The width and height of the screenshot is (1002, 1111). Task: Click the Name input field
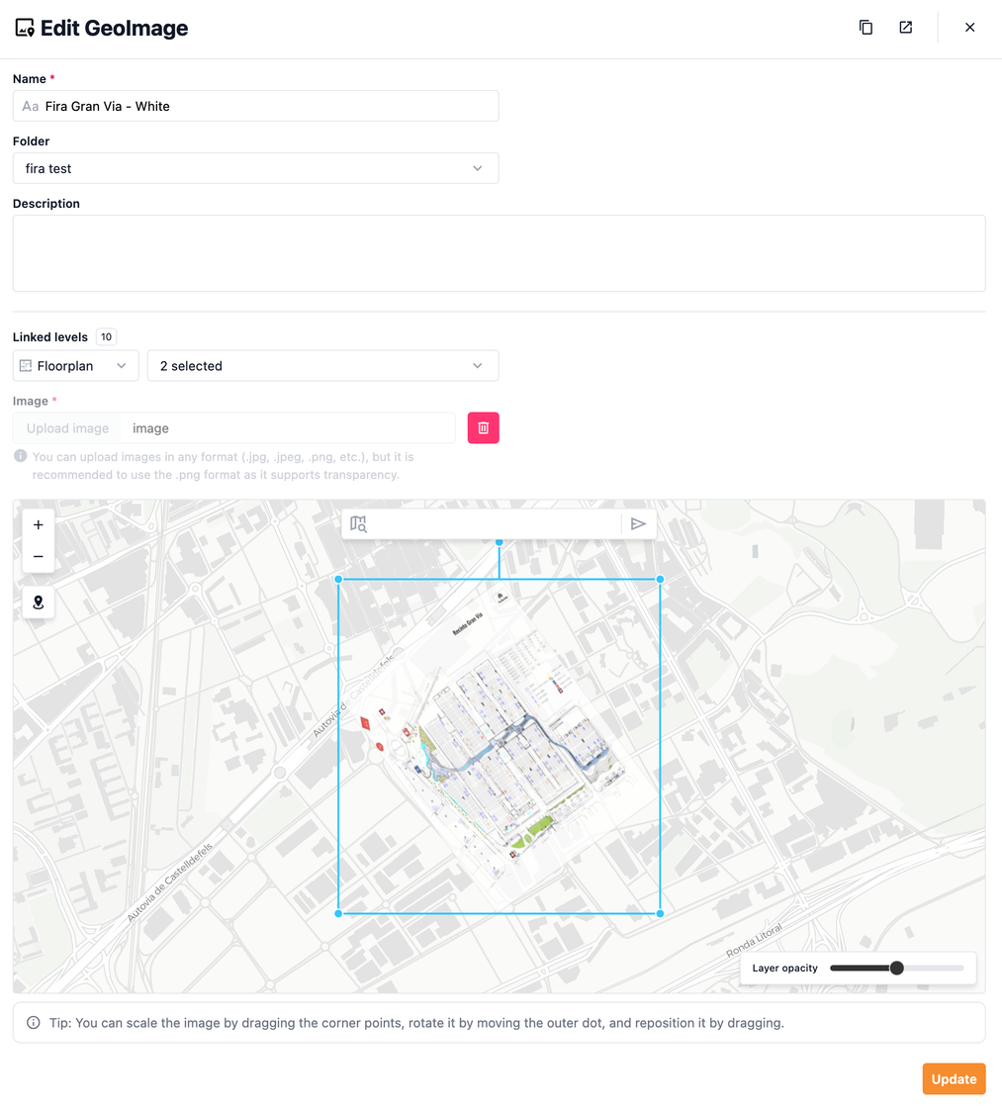pos(267,106)
